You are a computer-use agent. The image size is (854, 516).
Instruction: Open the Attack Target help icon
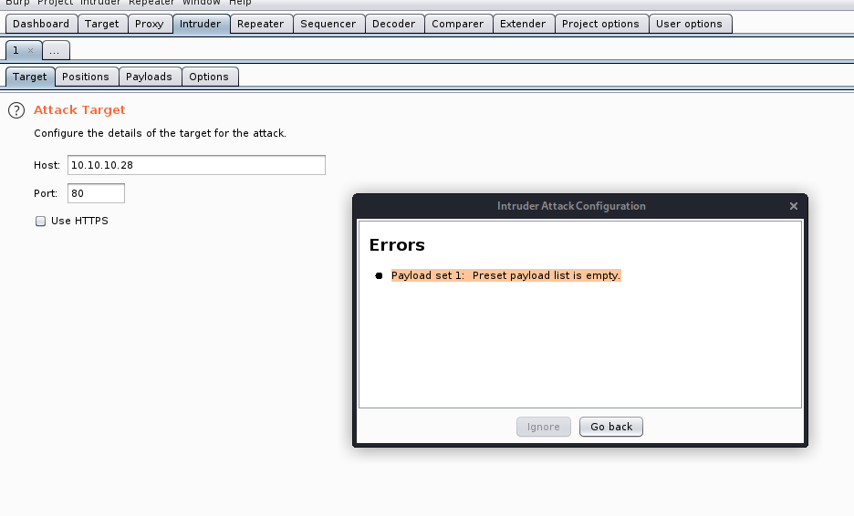coord(16,110)
